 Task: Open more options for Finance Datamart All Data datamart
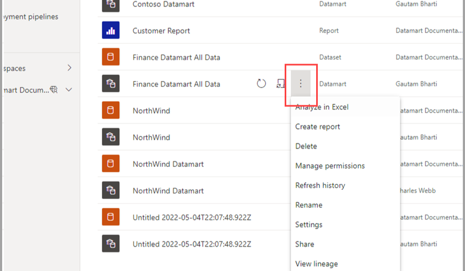pos(300,83)
